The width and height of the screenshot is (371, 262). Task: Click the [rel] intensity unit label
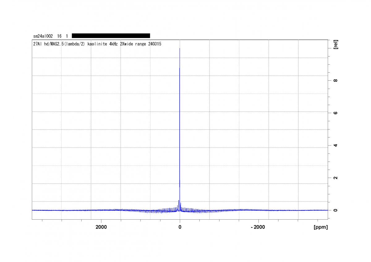(x=336, y=44)
